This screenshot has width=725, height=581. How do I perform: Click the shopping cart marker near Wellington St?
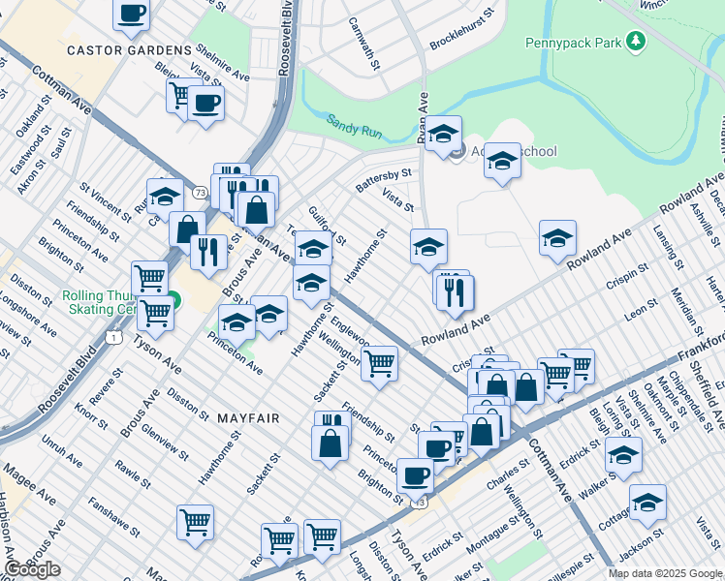click(x=379, y=367)
